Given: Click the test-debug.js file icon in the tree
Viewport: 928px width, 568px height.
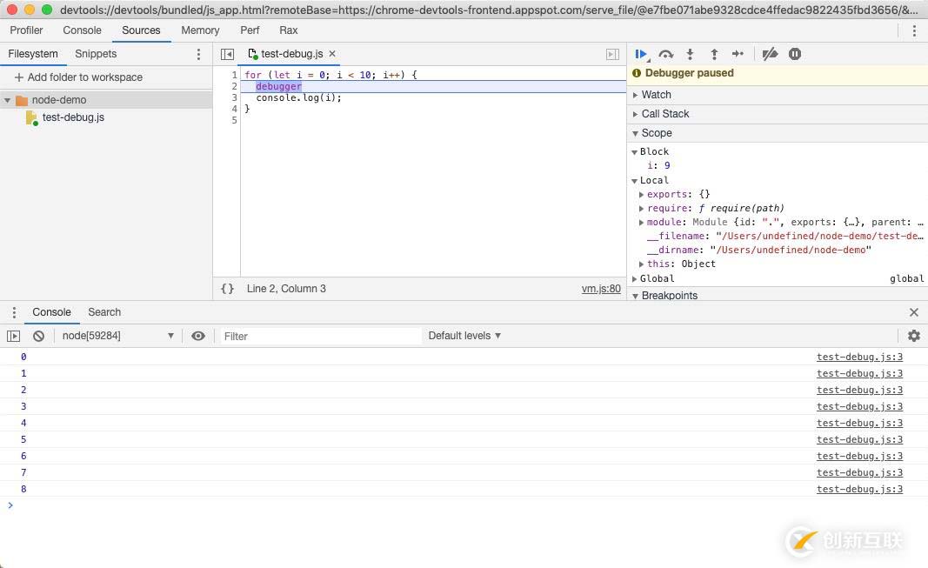Looking at the screenshot, I should [x=32, y=117].
